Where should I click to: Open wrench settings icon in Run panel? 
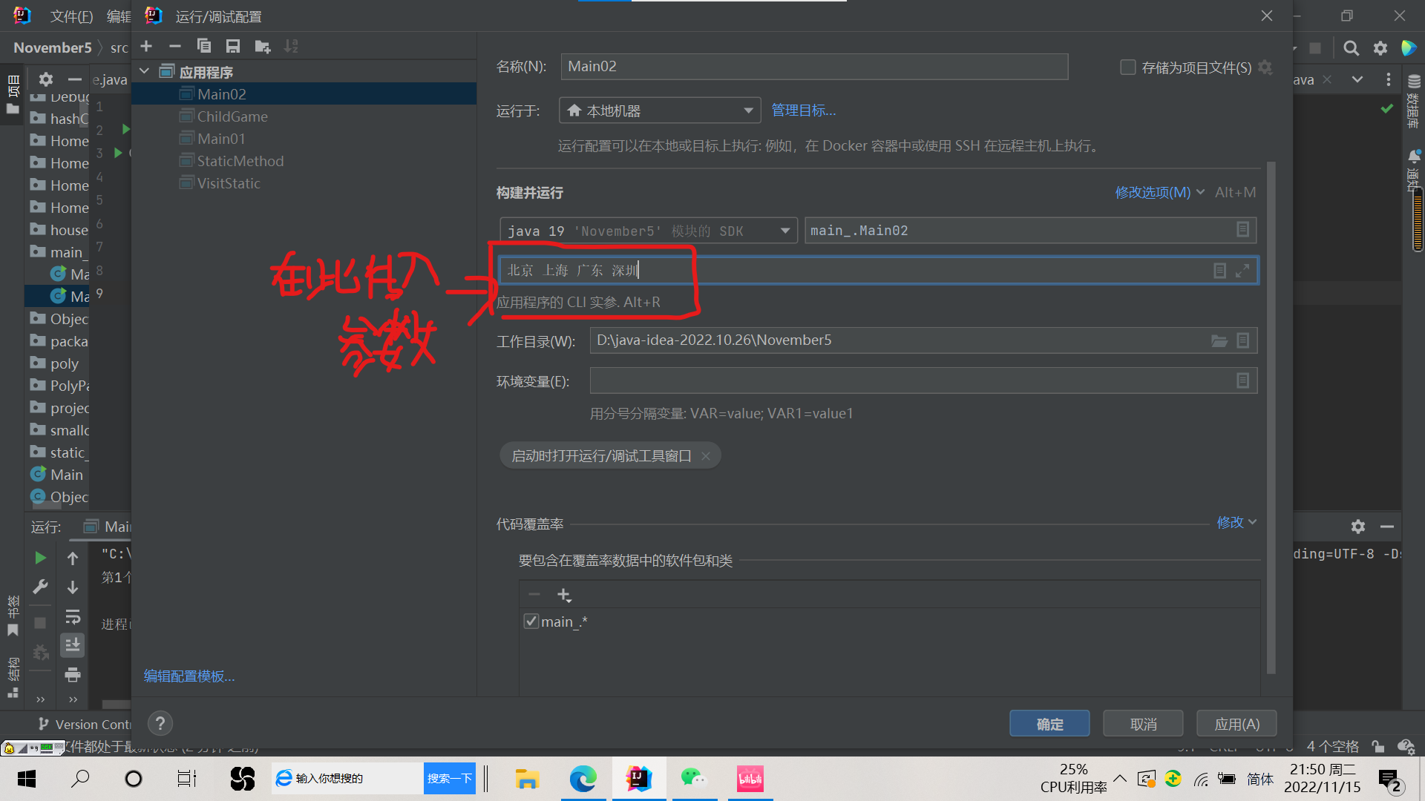(40, 587)
